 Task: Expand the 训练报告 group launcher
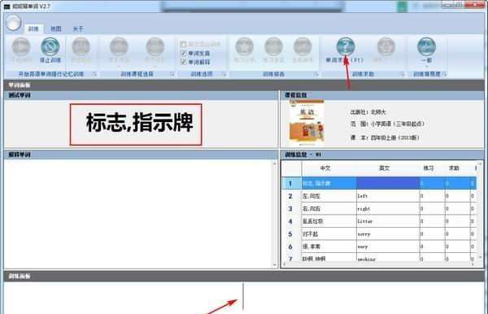[316, 74]
